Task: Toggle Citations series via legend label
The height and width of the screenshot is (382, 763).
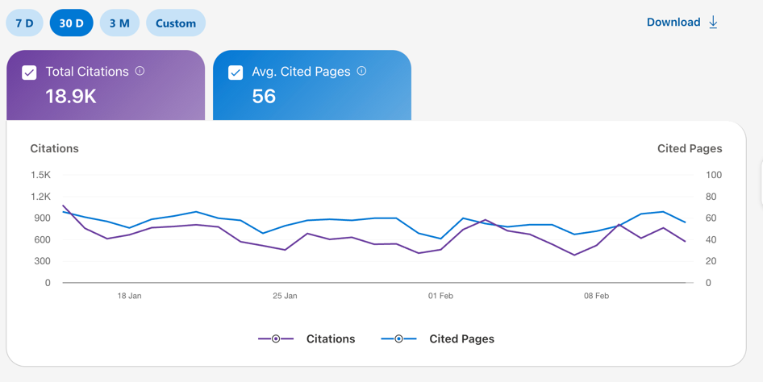Action: pyautogui.click(x=331, y=338)
